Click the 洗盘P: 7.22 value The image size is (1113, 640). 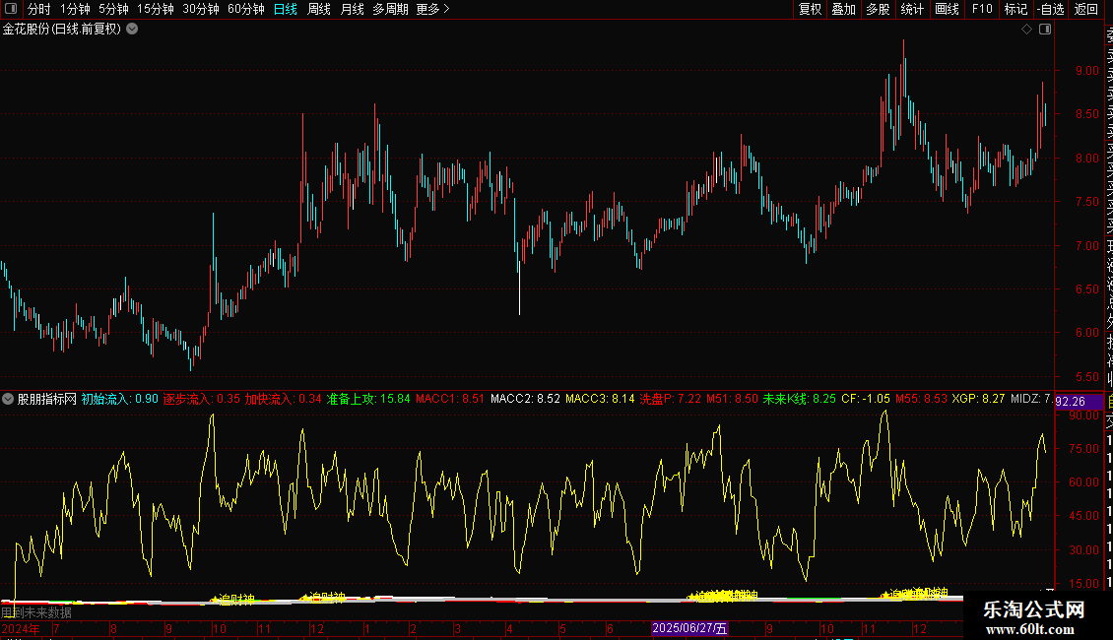coord(671,399)
